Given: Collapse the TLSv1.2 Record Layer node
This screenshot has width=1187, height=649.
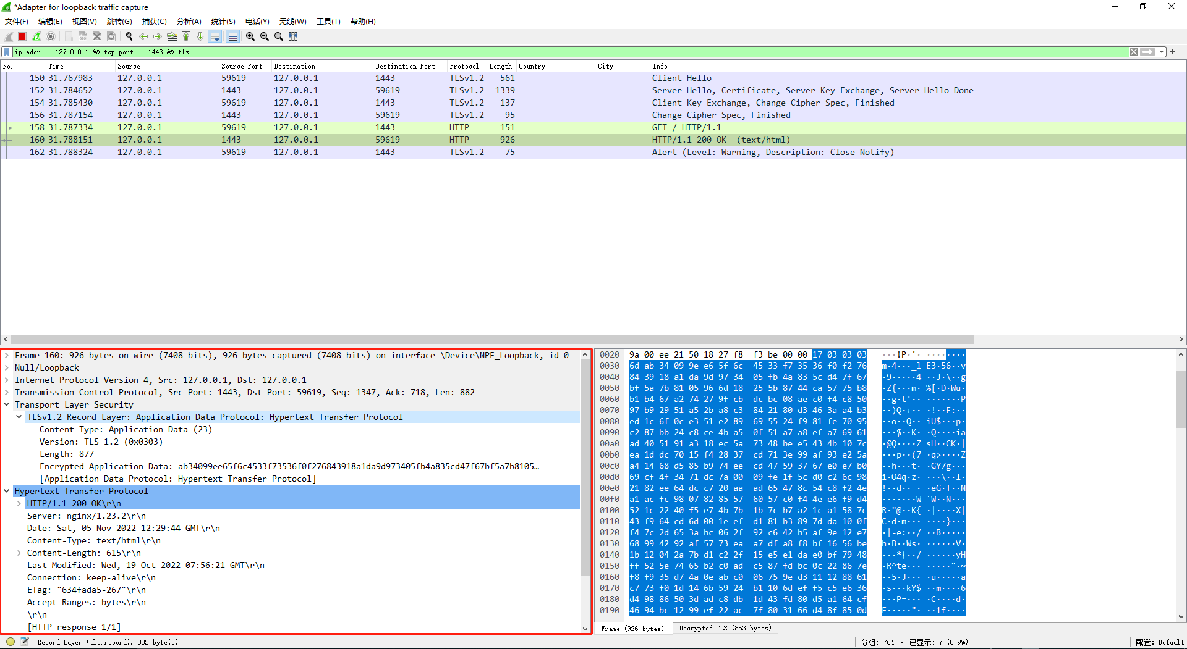Looking at the screenshot, I should point(19,417).
